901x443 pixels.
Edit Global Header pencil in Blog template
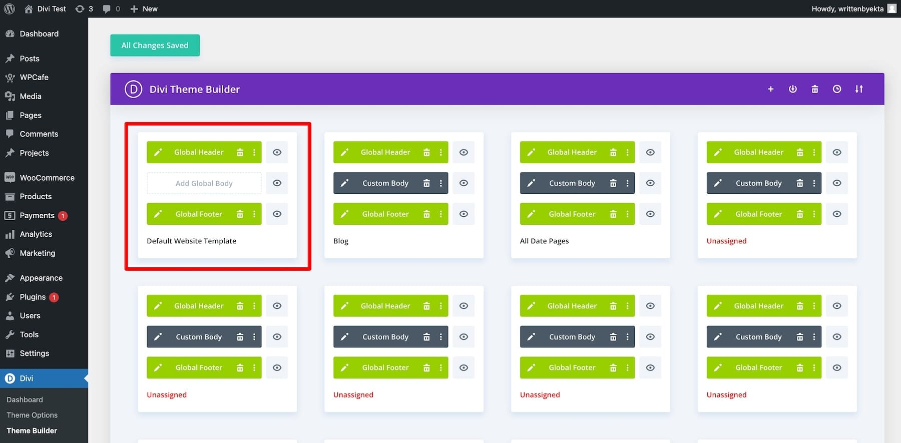click(344, 152)
